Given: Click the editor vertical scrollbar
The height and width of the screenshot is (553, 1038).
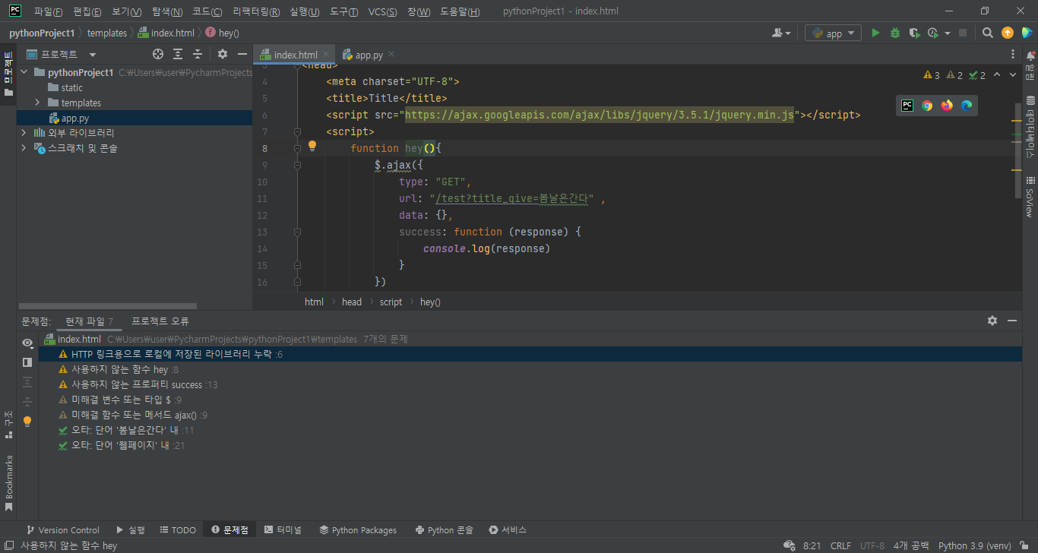Looking at the screenshot, I should 1018,150.
